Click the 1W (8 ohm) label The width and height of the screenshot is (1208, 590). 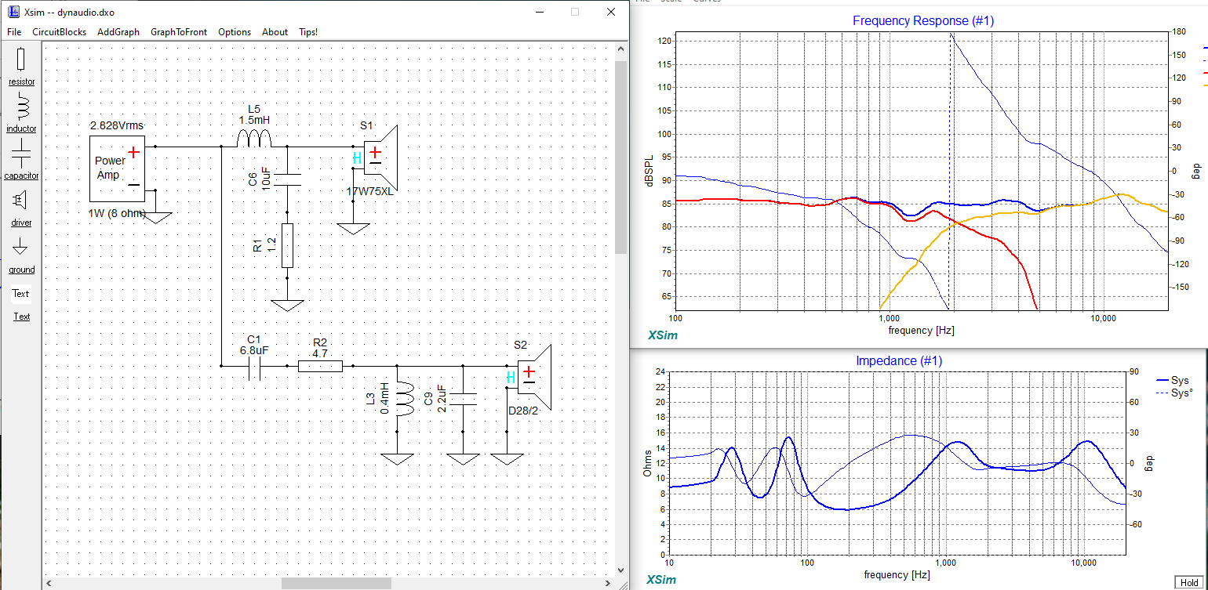pyautogui.click(x=117, y=213)
